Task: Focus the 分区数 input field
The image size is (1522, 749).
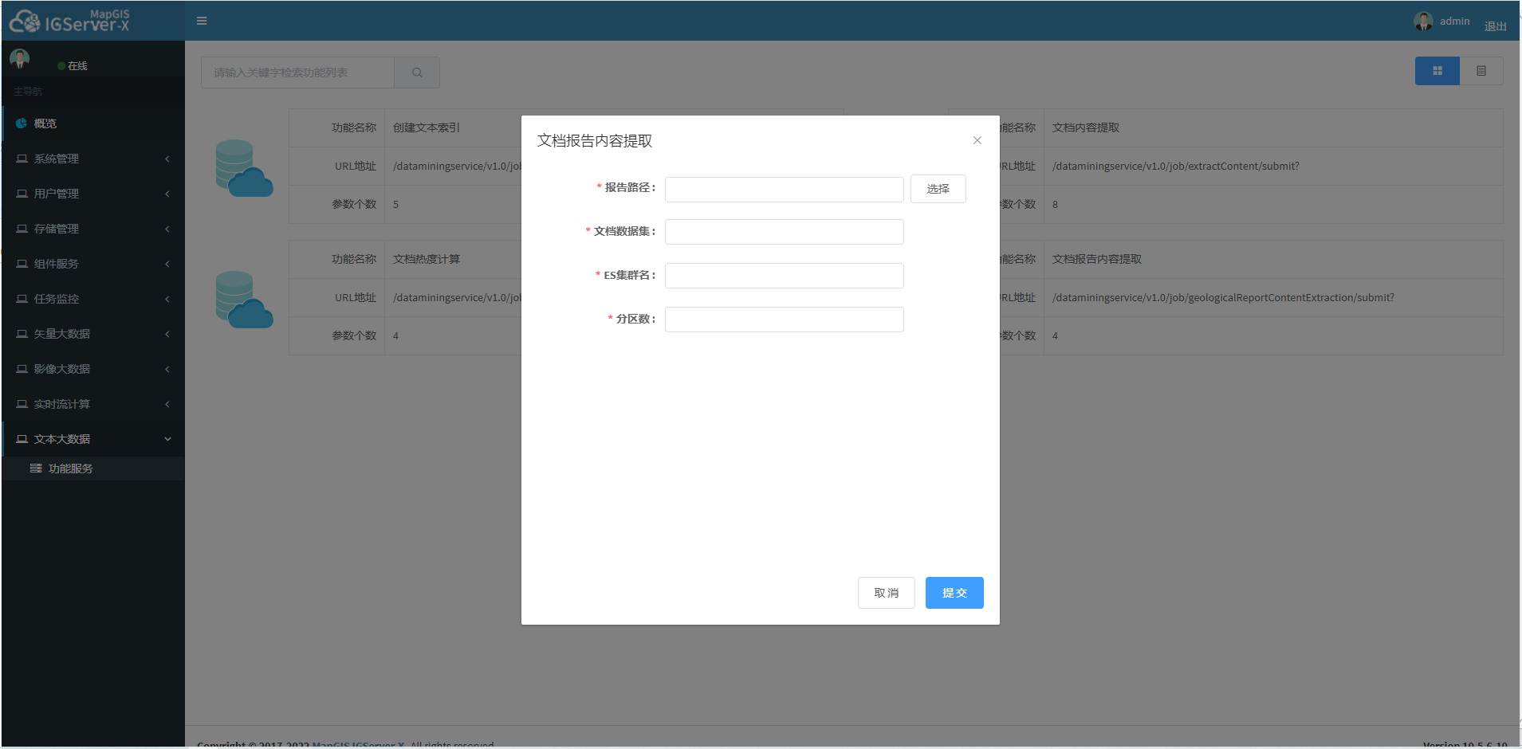Action: coord(785,320)
